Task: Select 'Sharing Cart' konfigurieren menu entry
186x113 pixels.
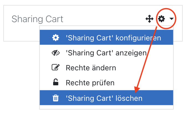Action: 106,37
